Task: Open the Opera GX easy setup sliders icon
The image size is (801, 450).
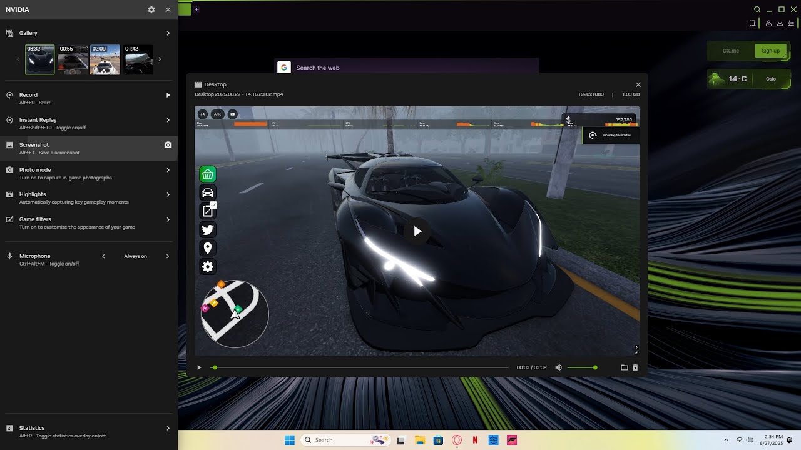Action: (791, 23)
